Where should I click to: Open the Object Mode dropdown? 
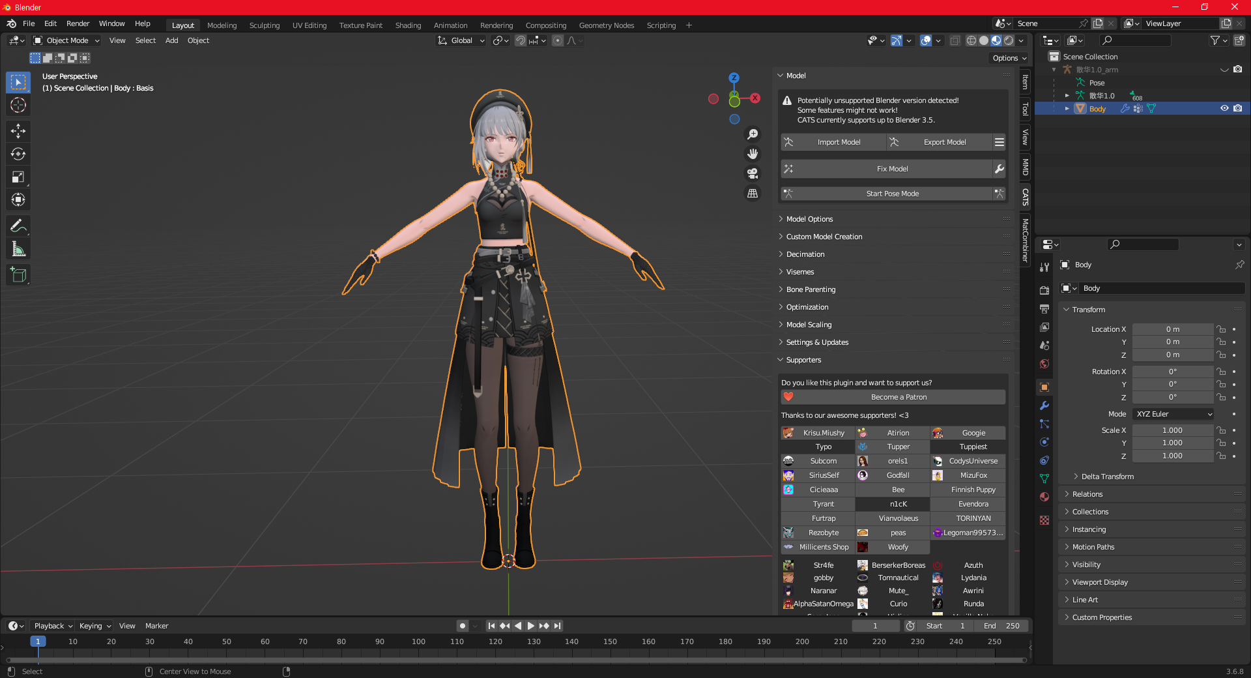[x=66, y=40]
